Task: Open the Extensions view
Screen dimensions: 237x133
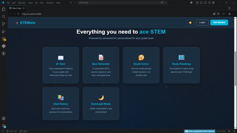Action: (4, 39)
